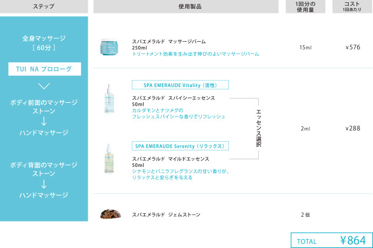Click the Mild Essence bottle image
This screenshot has width=373, height=248.
(109, 159)
